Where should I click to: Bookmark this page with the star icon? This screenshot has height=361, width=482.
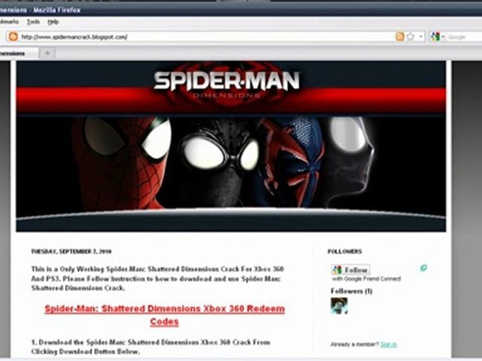pos(410,37)
